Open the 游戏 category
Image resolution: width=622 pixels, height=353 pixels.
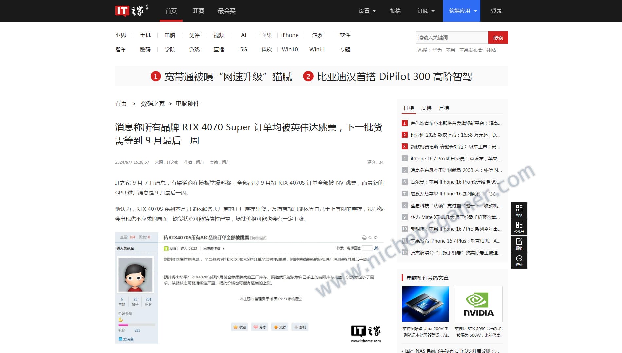[194, 49]
